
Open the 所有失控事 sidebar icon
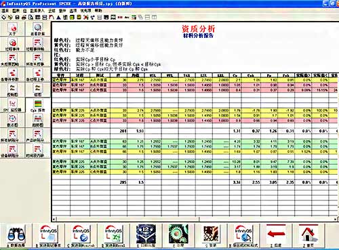(38, 60)
